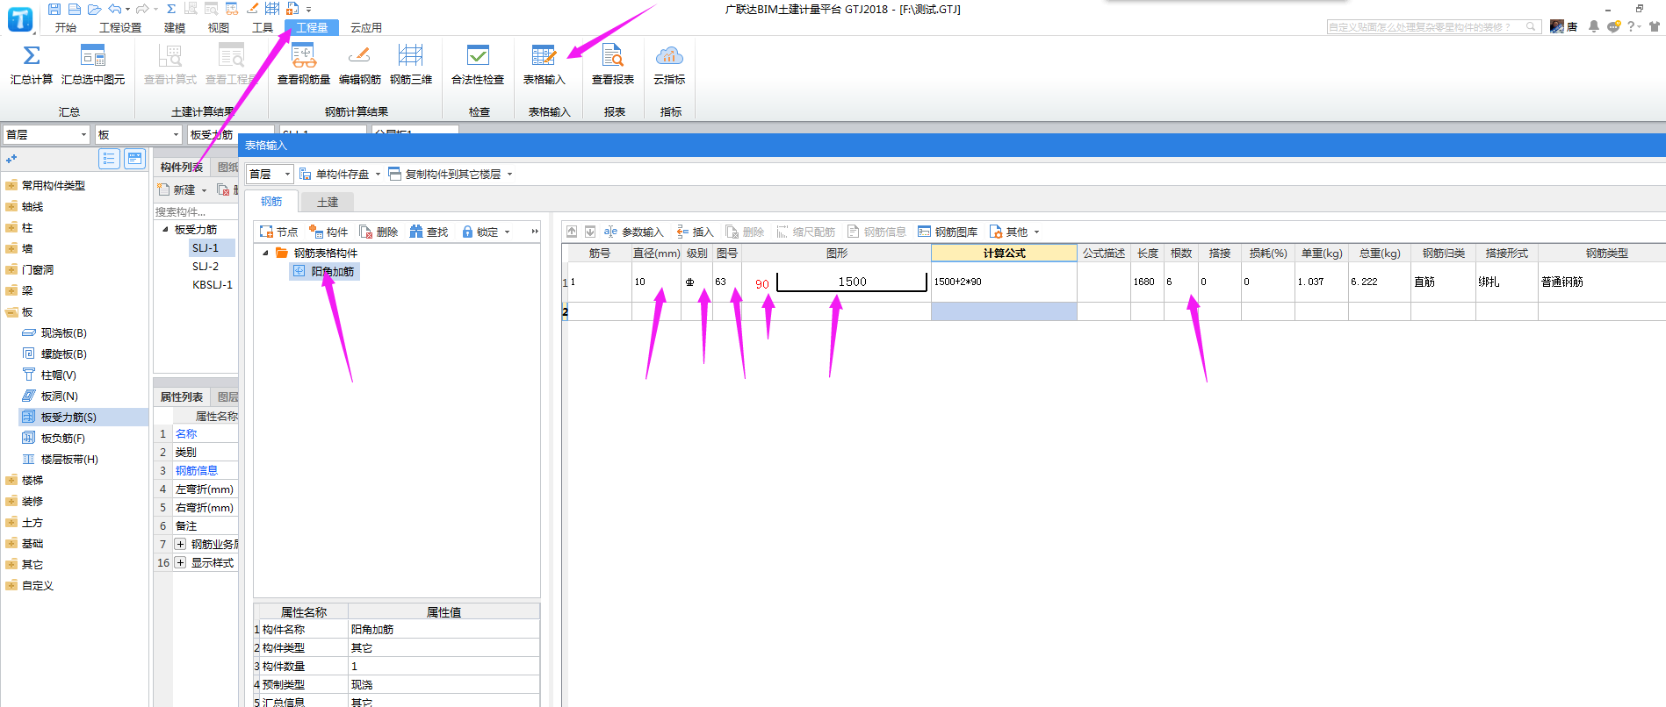Viewport: 1666px width, 707px height.
Task: Click the 名称 property link
Action: coord(186,433)
